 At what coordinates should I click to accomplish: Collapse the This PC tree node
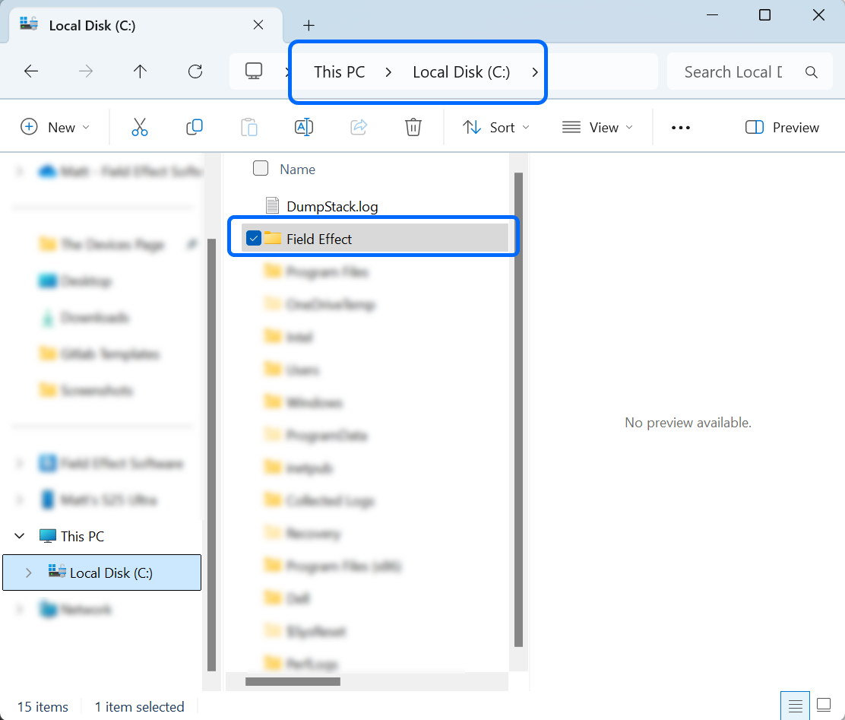20,535
